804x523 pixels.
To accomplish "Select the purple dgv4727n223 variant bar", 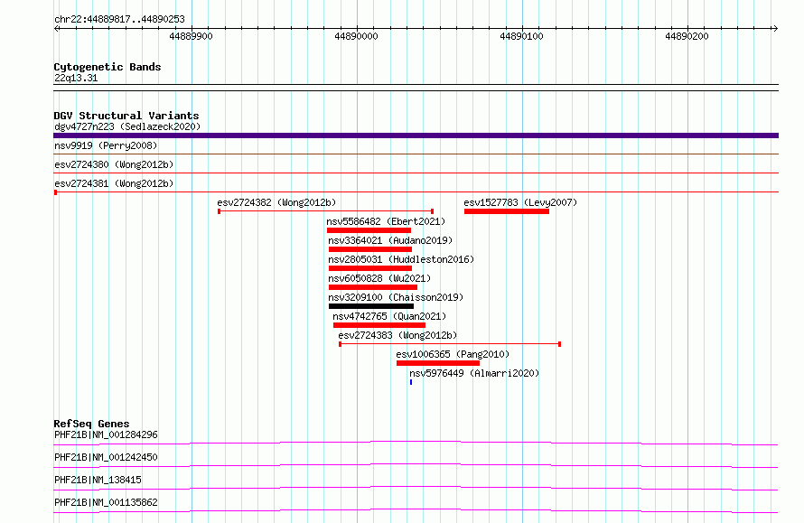I will pyautogui.click(x=416, y=135).
